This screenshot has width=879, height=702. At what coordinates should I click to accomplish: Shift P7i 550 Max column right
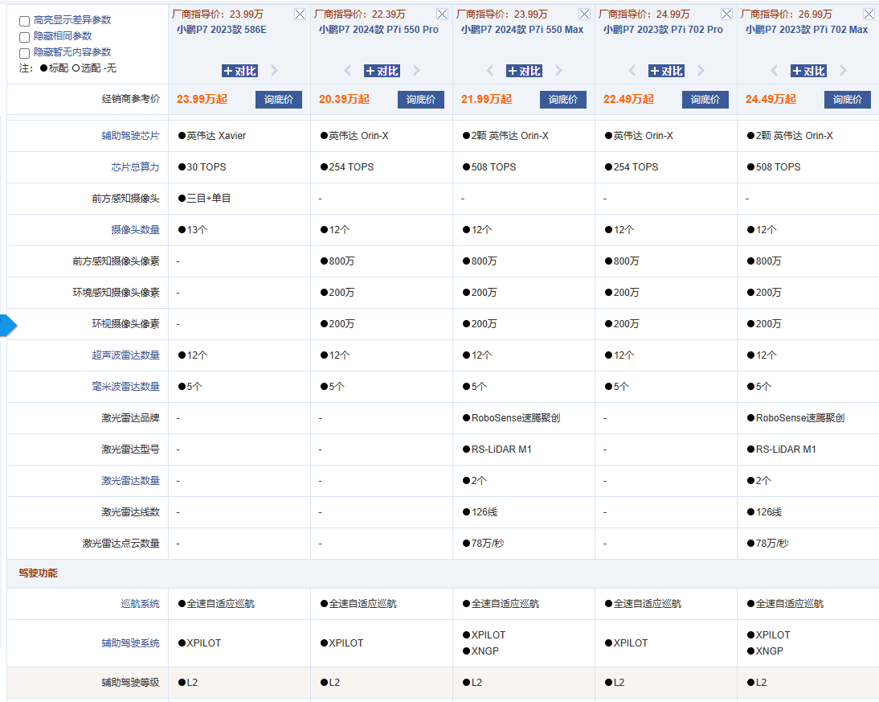coord(559,71)
